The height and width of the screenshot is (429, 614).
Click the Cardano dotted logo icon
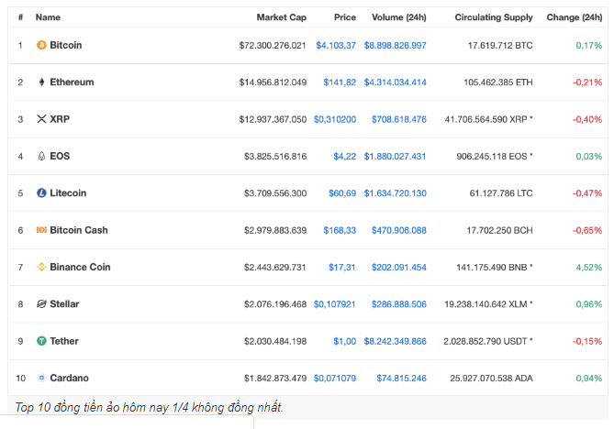[41, 378]
